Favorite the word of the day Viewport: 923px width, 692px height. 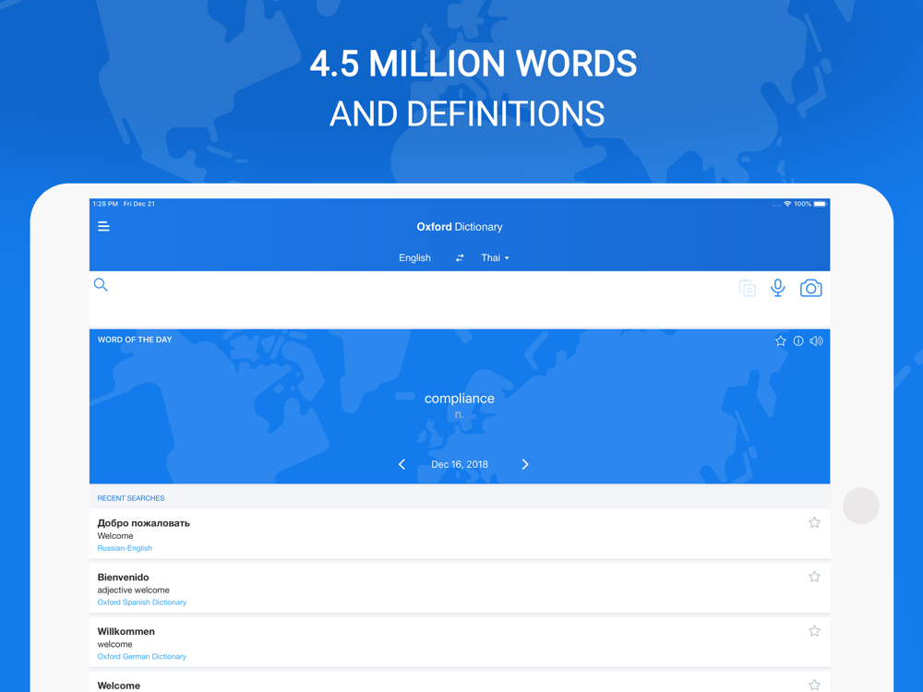coord(781,340)
